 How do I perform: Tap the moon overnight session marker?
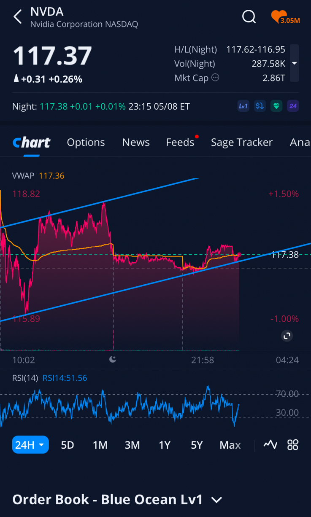[x=113, y=359]
